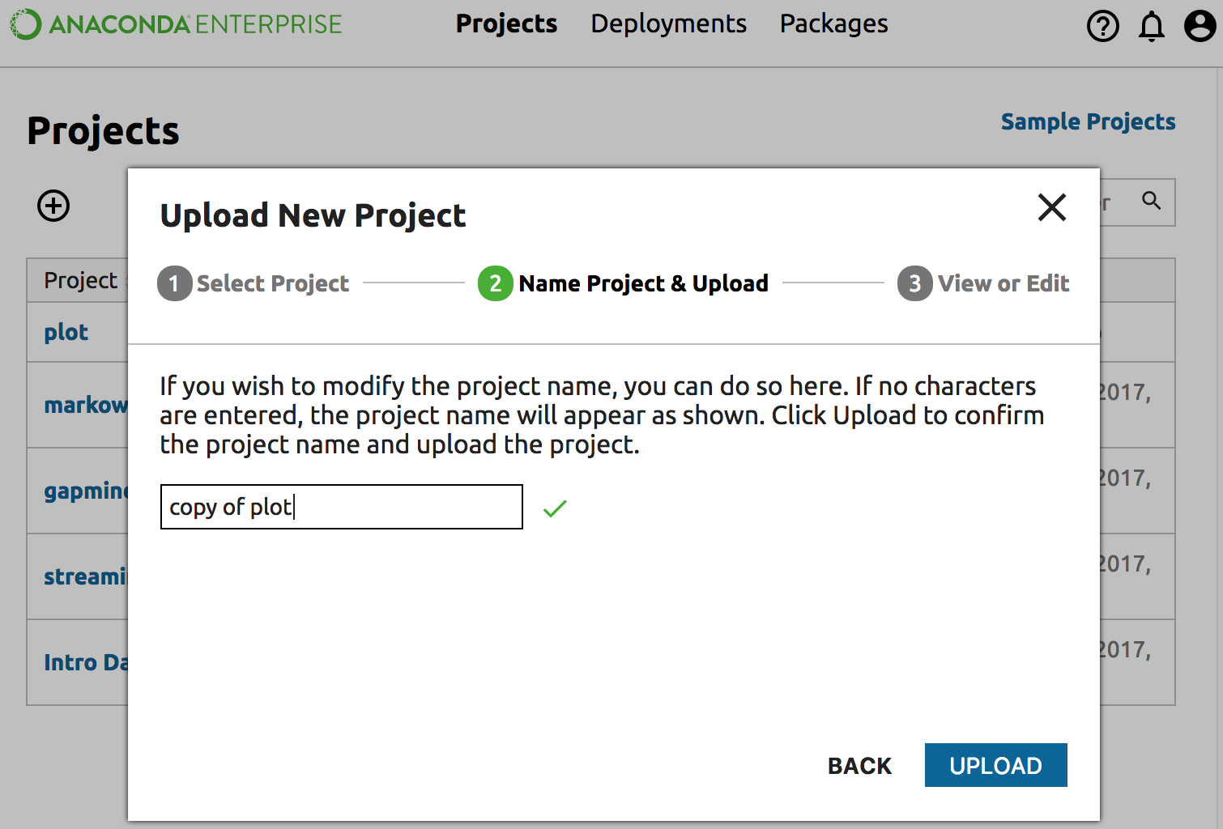Viewport: 1223px width, 829px height.
Task: Click the Back button
Action: (859, 766)
